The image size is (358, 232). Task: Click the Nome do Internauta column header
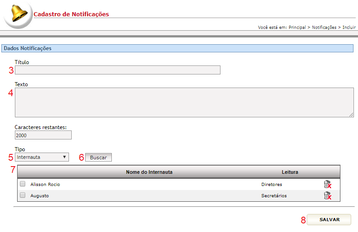pyautogui.click(x=149, y=172)
